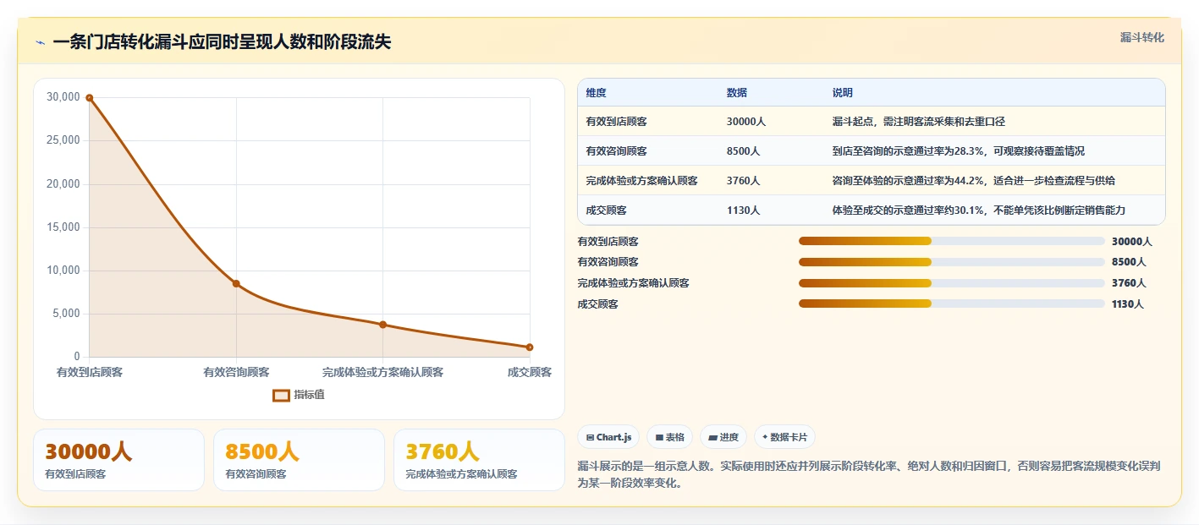
Task: Click the Chart.js chip's icon
Action: 590,437
